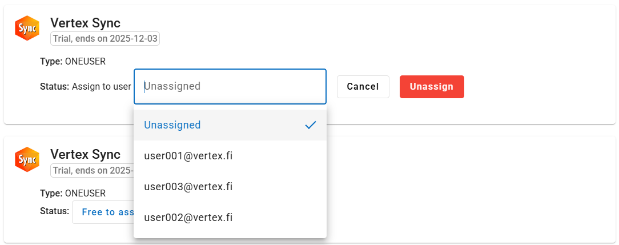The image size is (619, 245).
Task: Click the Free to assign button
Action: [x=104, y=212]
